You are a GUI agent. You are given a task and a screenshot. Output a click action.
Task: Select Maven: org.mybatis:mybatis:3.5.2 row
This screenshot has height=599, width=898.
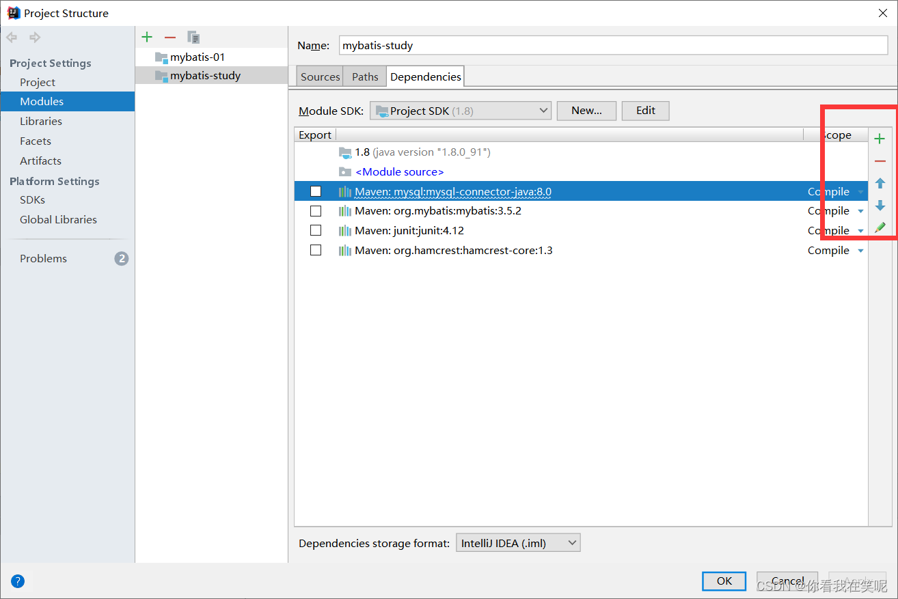coord(581,211)
